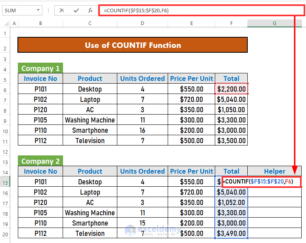Select Company 1 $3,000.00 in row 10
Image resolution: width=306 pixels, height=243 pixels.
point(231,130)
